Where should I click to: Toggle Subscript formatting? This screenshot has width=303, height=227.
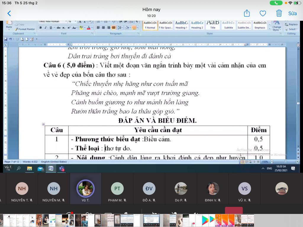pos(64,27)
